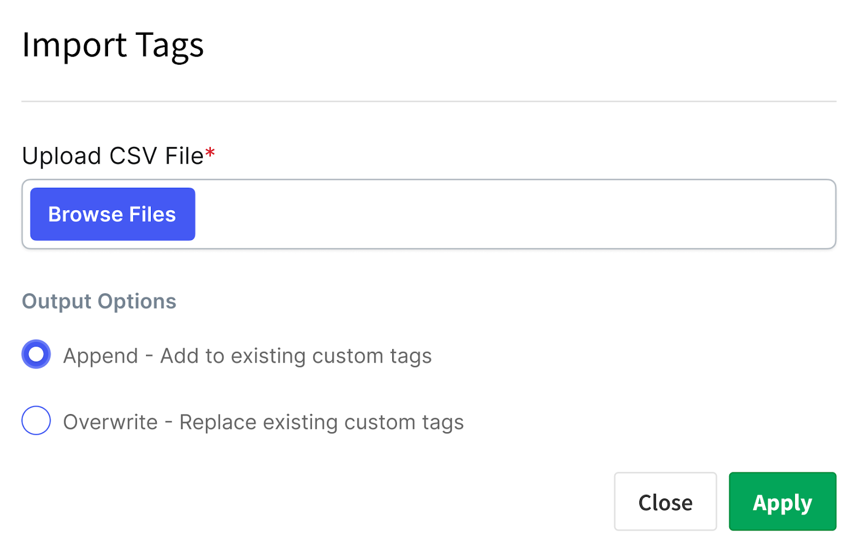The image size is (856, 552).
Task: Click the Import Tags dialog title
Action: [113, 45]
